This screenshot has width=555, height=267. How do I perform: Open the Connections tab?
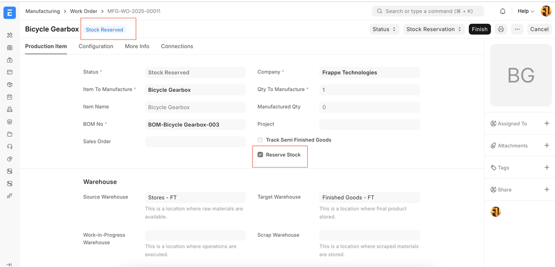[177, 46]
